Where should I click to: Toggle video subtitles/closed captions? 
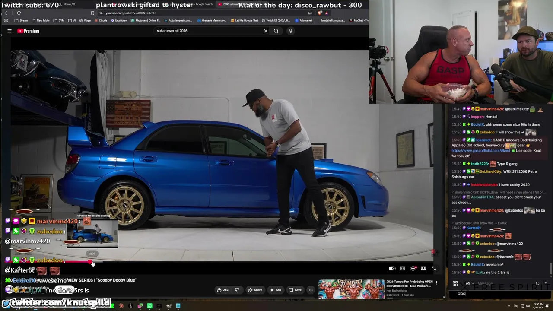point(403,268)
